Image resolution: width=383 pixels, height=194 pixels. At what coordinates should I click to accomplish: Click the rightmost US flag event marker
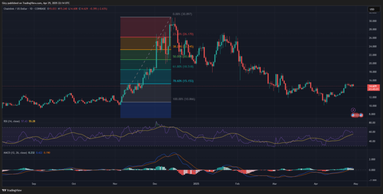click(361, 115)
